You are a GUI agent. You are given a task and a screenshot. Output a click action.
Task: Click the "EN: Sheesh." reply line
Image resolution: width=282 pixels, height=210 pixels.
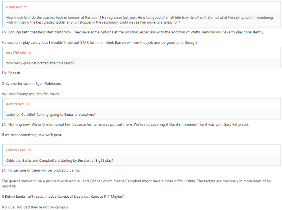point(11,73)
